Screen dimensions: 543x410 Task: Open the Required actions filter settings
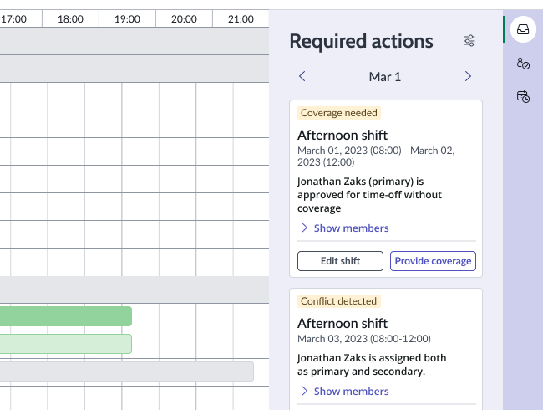pos(469,41)
